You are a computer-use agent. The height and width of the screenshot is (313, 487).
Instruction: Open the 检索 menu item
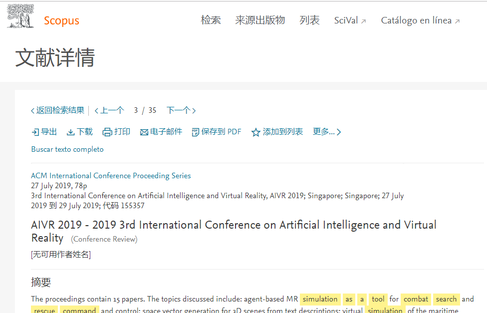(x=211, y=20)
